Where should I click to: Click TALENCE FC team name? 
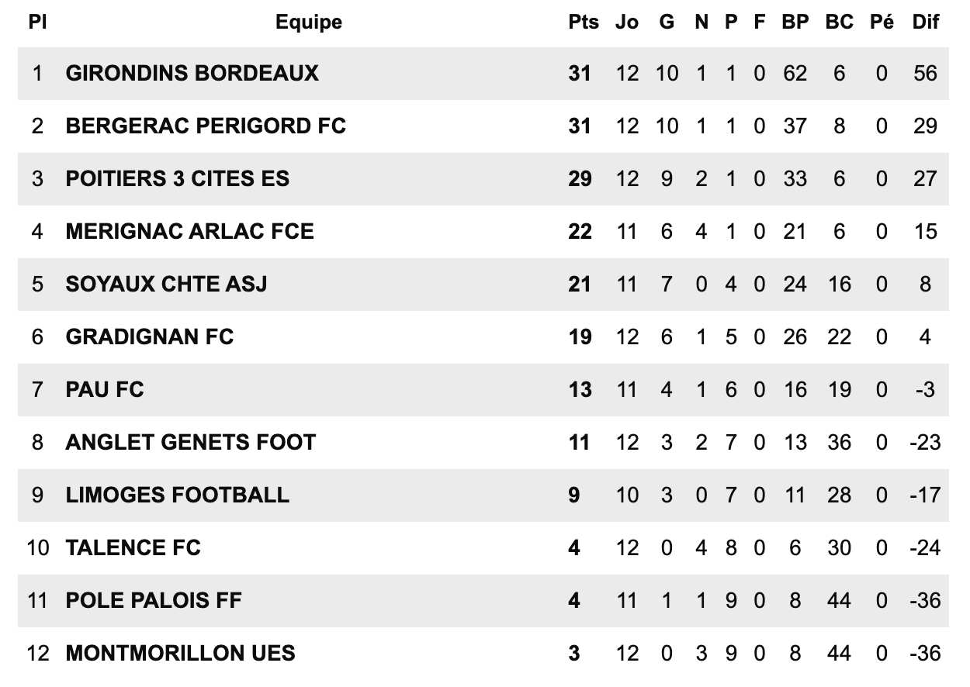[133, 547]
